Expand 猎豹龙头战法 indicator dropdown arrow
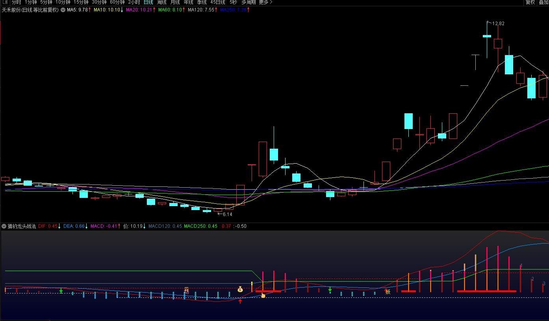 coord(4,226)
